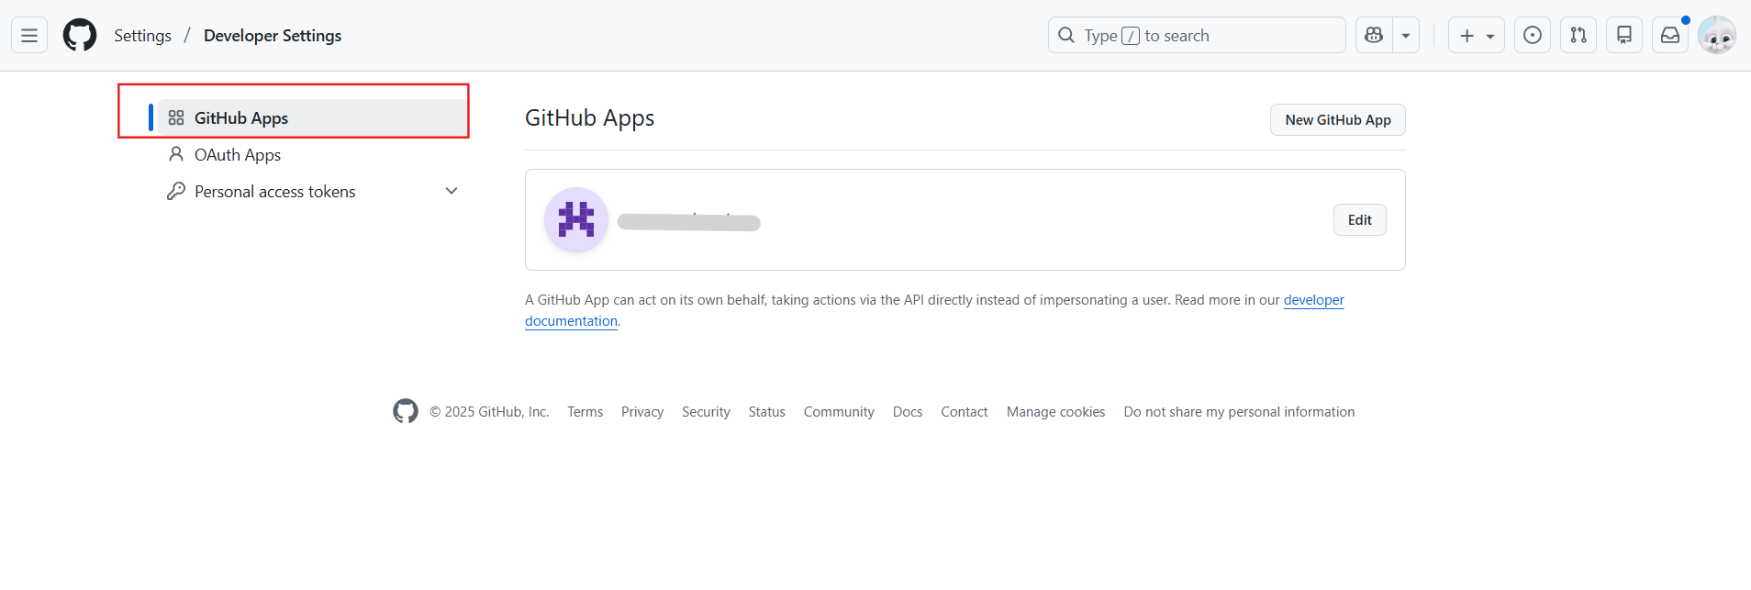1751x590 pixels.
Task: Expand Personal access tokens chevron
Action: click(x=452, y=191)
